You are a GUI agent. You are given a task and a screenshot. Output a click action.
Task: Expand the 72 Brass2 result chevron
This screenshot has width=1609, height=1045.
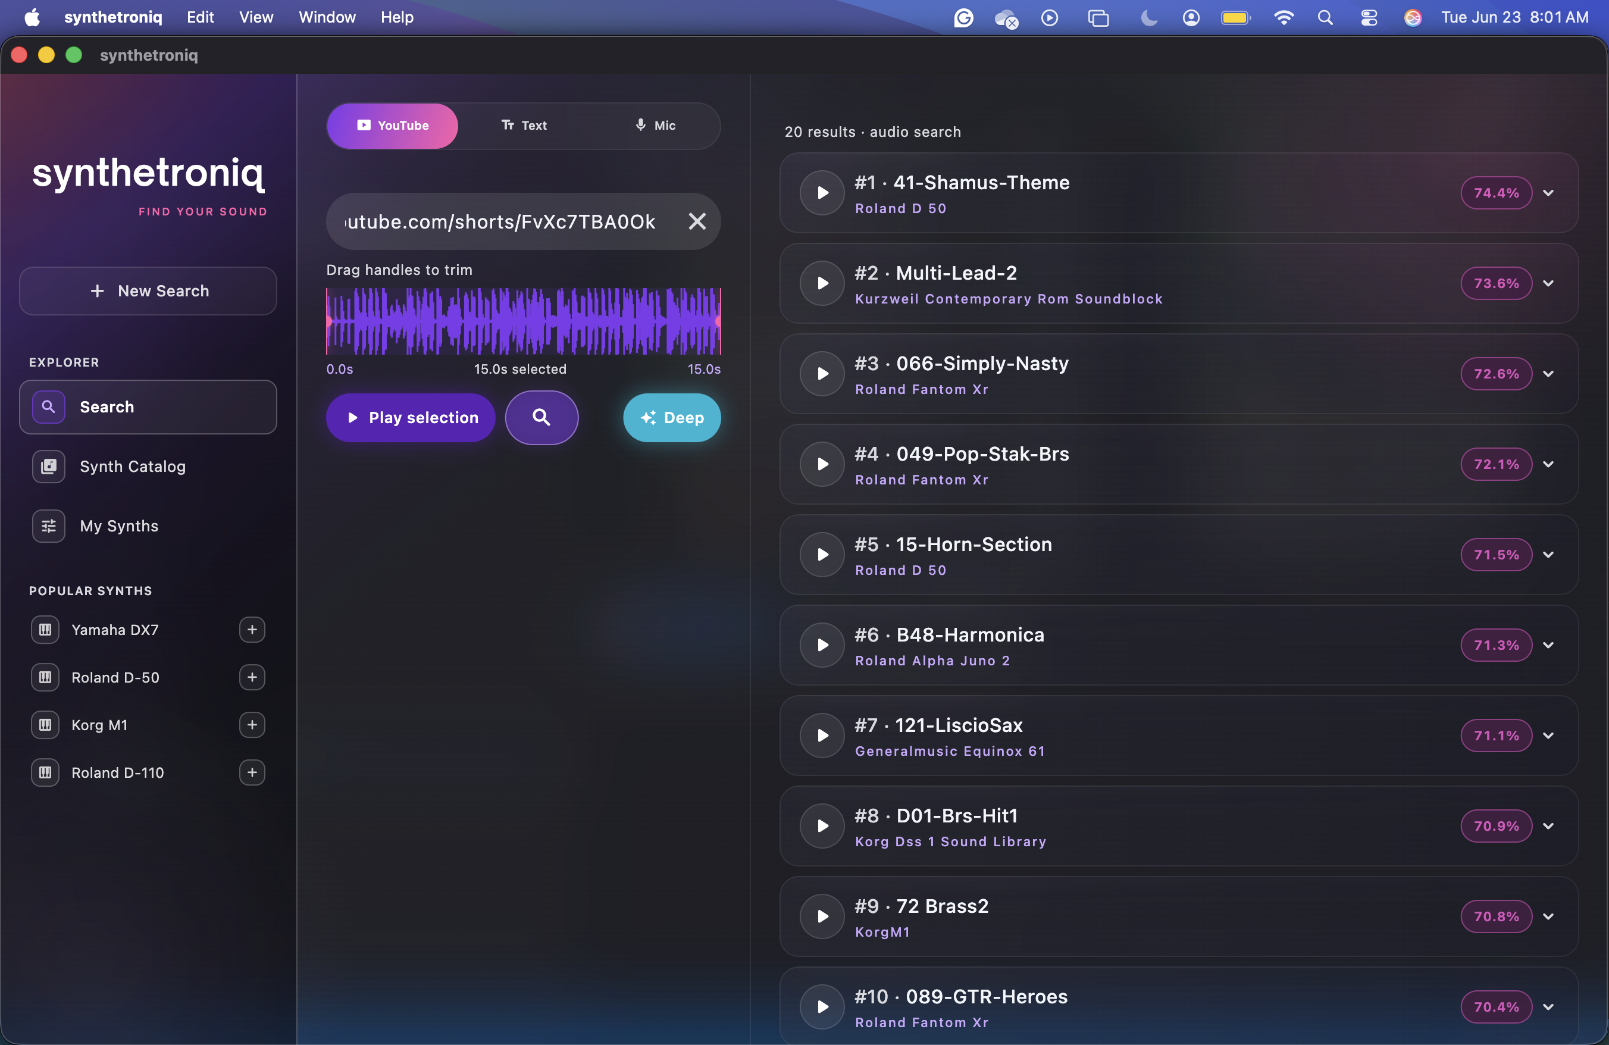pos(1548,916)
